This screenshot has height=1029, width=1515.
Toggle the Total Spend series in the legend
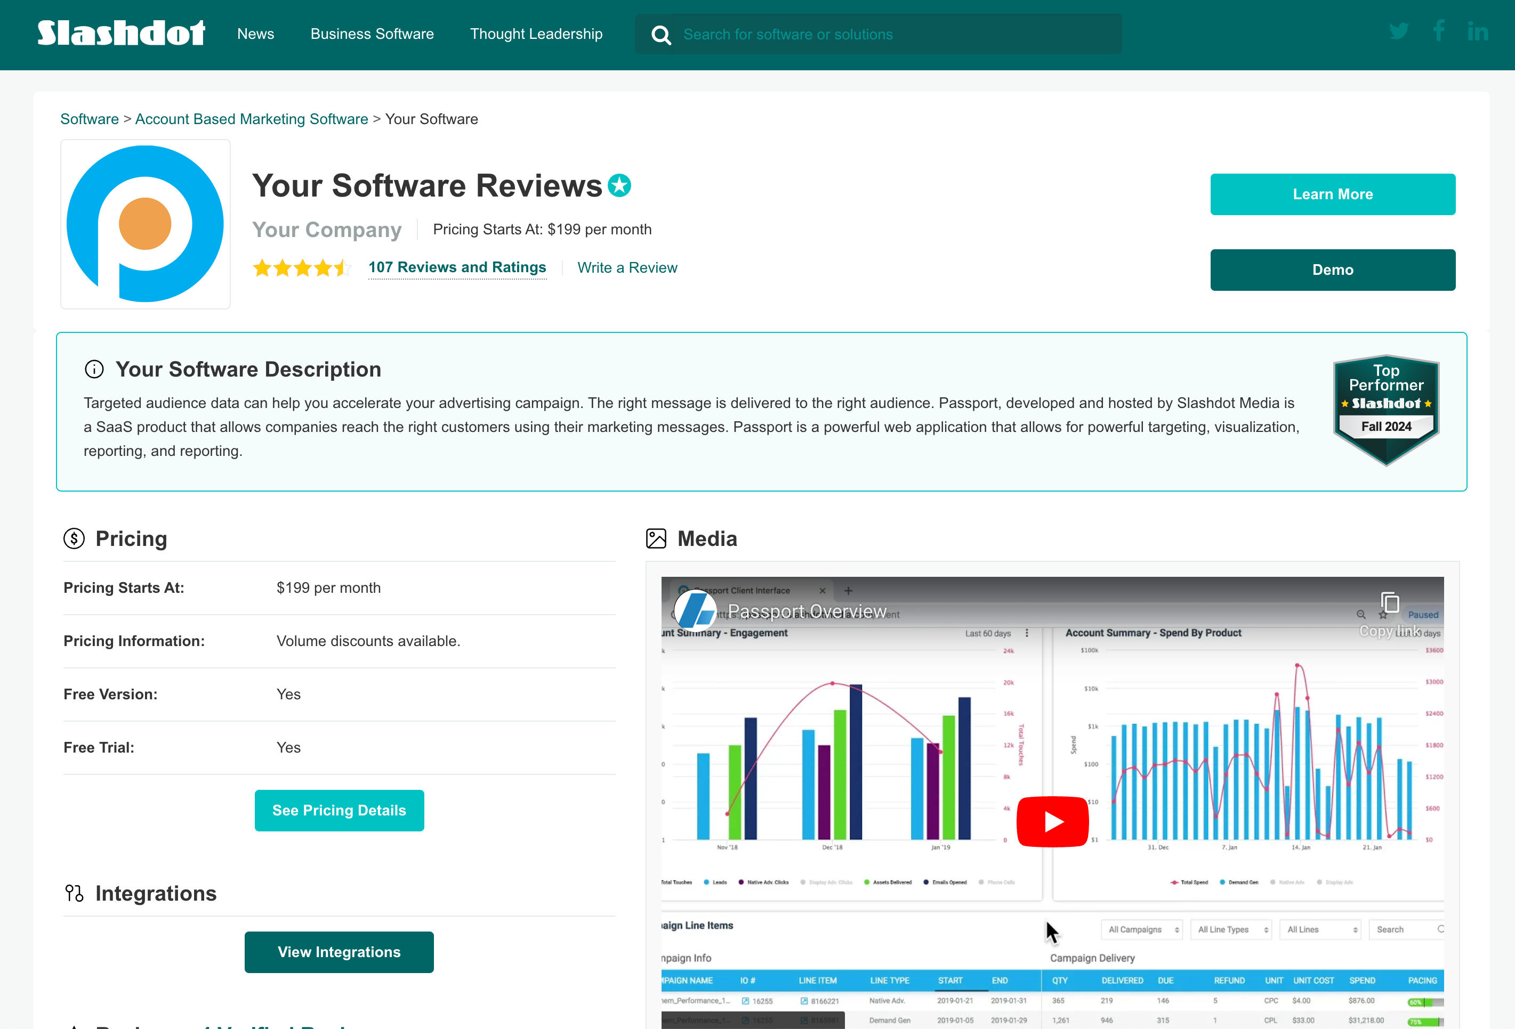pyautogui.click(x=1191, y=882)
